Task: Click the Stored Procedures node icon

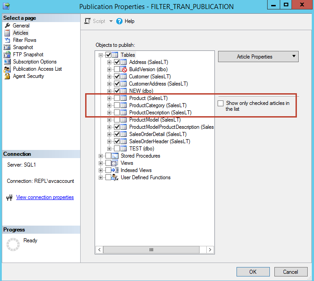Action: click(x=115, y=156)
